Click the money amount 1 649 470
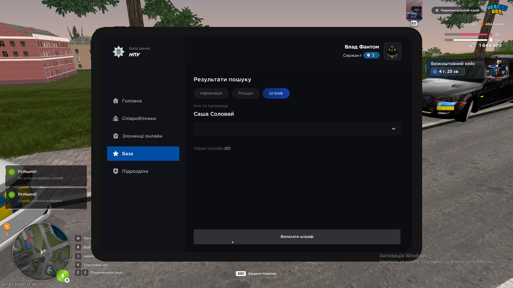Image resolution: width=513 pixels, height=288 pixels. [490, 46]
